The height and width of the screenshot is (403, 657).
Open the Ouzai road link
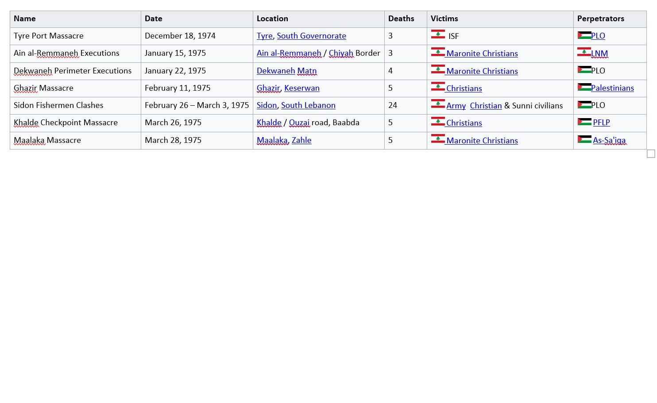[299, 123]
